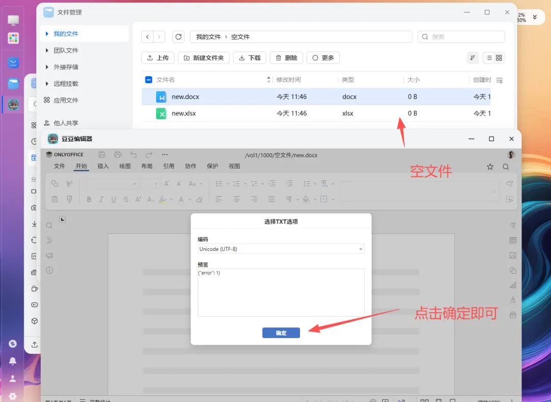The image size is (551, 402).
Task: Click the highlight color button
Action: [162, 199]
